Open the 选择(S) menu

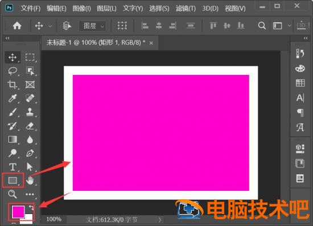(159, 9)
